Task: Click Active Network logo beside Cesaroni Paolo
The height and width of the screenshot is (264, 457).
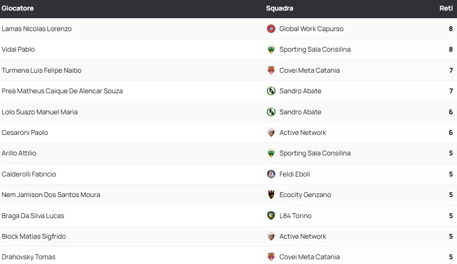Action: coord(271,132)
